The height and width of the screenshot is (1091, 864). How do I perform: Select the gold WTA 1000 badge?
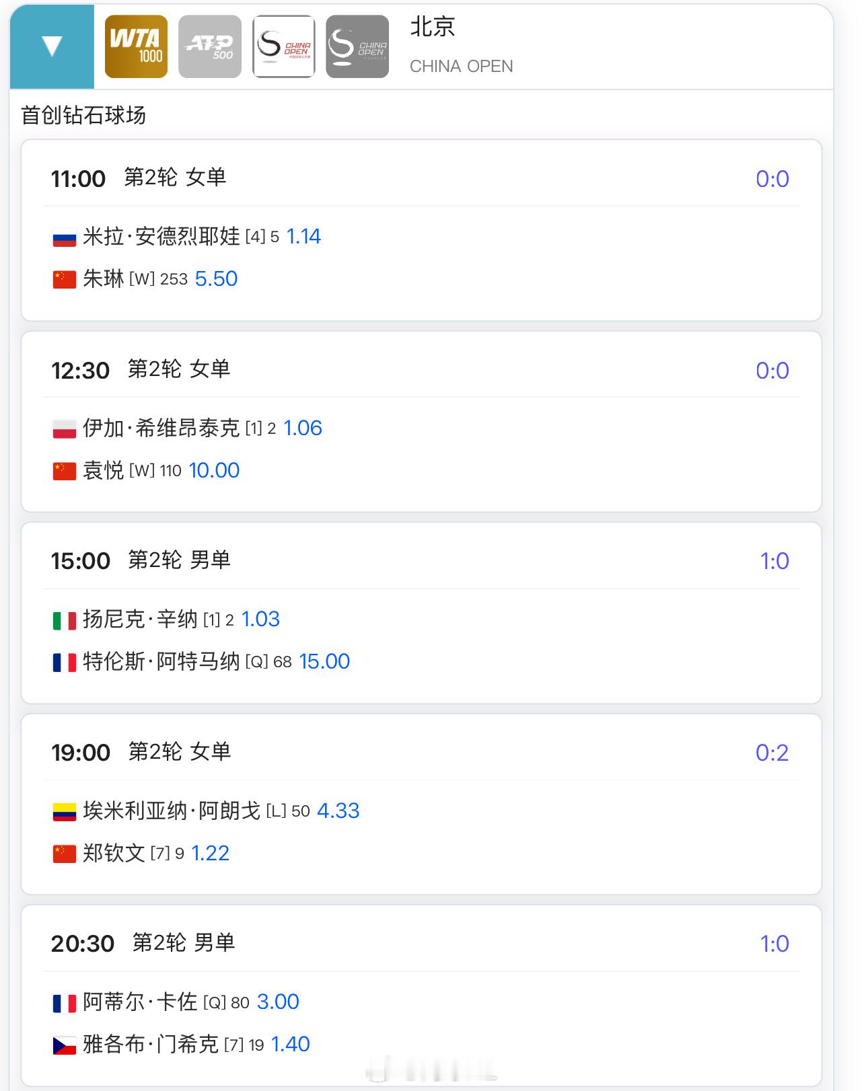click(x=136, y=46)
